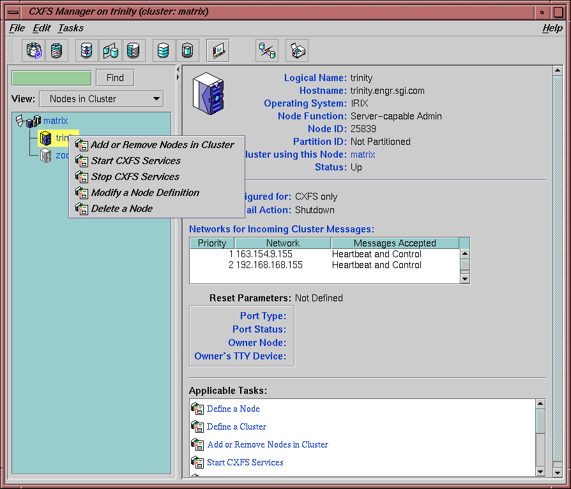Click the networks table scrollbar up arrow

click(465, 254)
